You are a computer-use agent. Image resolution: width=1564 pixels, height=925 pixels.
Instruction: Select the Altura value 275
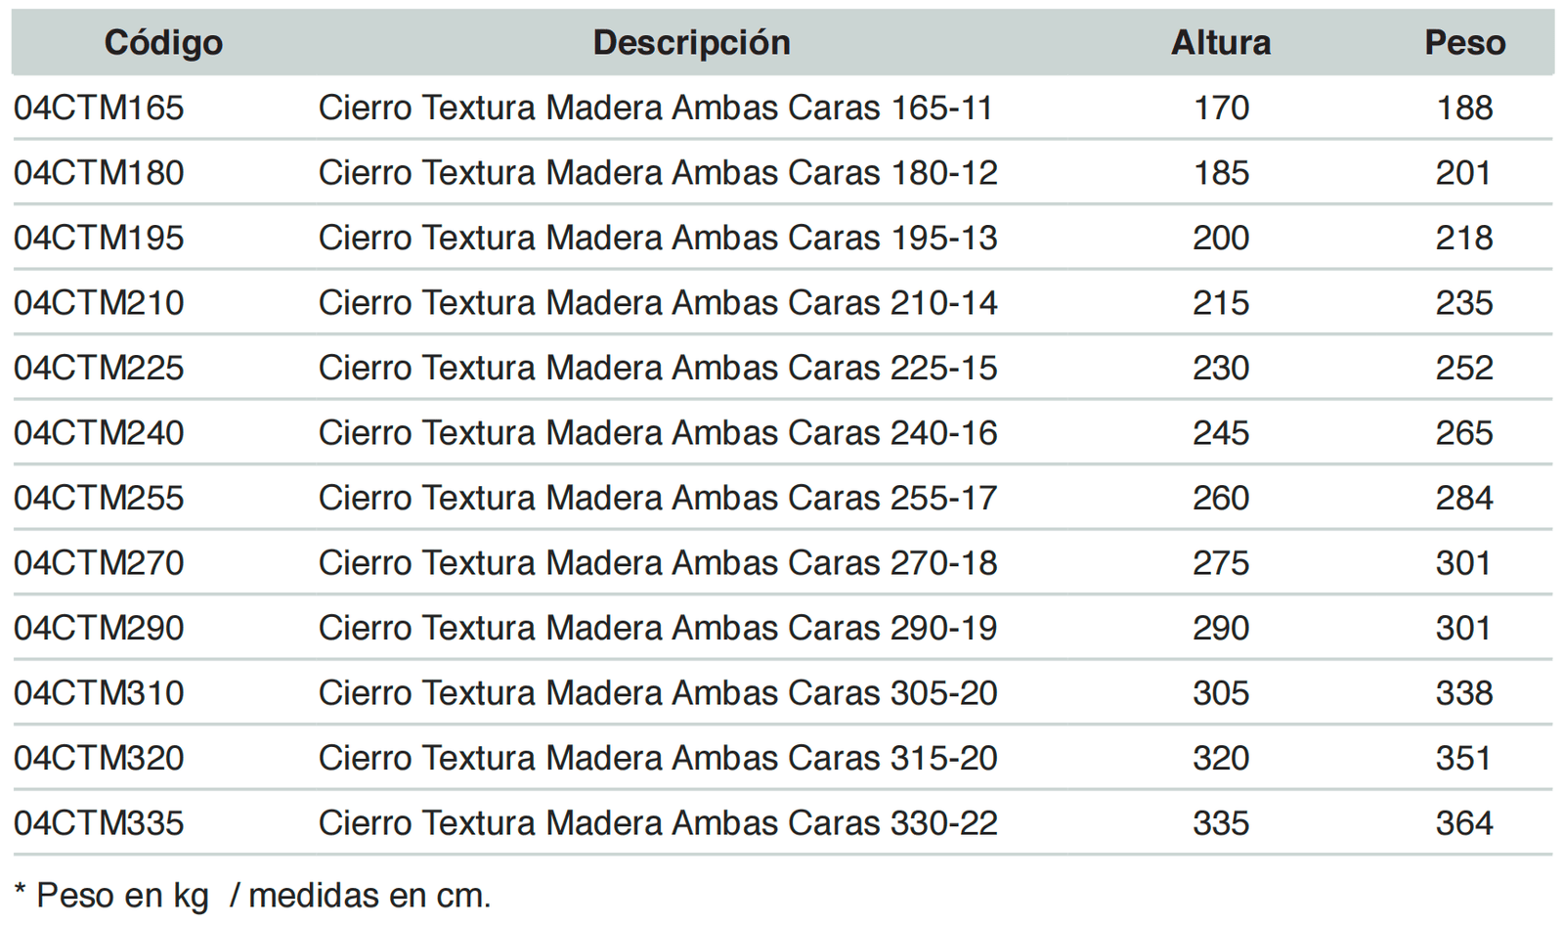click(1221, 563)
